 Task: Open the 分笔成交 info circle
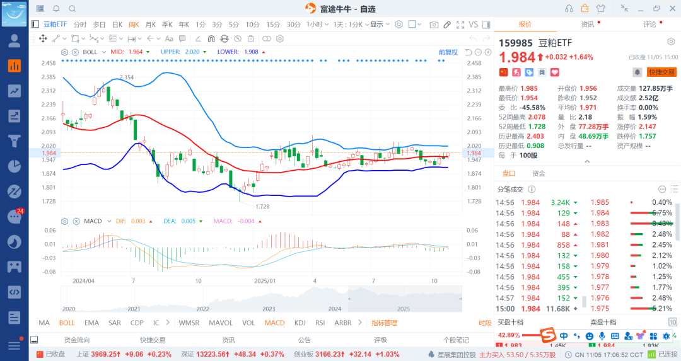tap(532, 189)
